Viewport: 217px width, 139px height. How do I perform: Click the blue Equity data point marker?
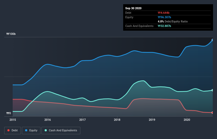[x=213, y=40]
